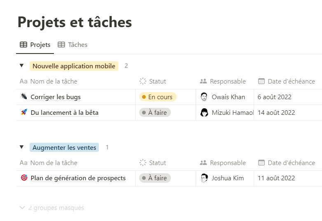The width and height of the screenshot is (322, 221).
Task: Click Joshua Kim's avatar icon
Action: click(204, 178)
